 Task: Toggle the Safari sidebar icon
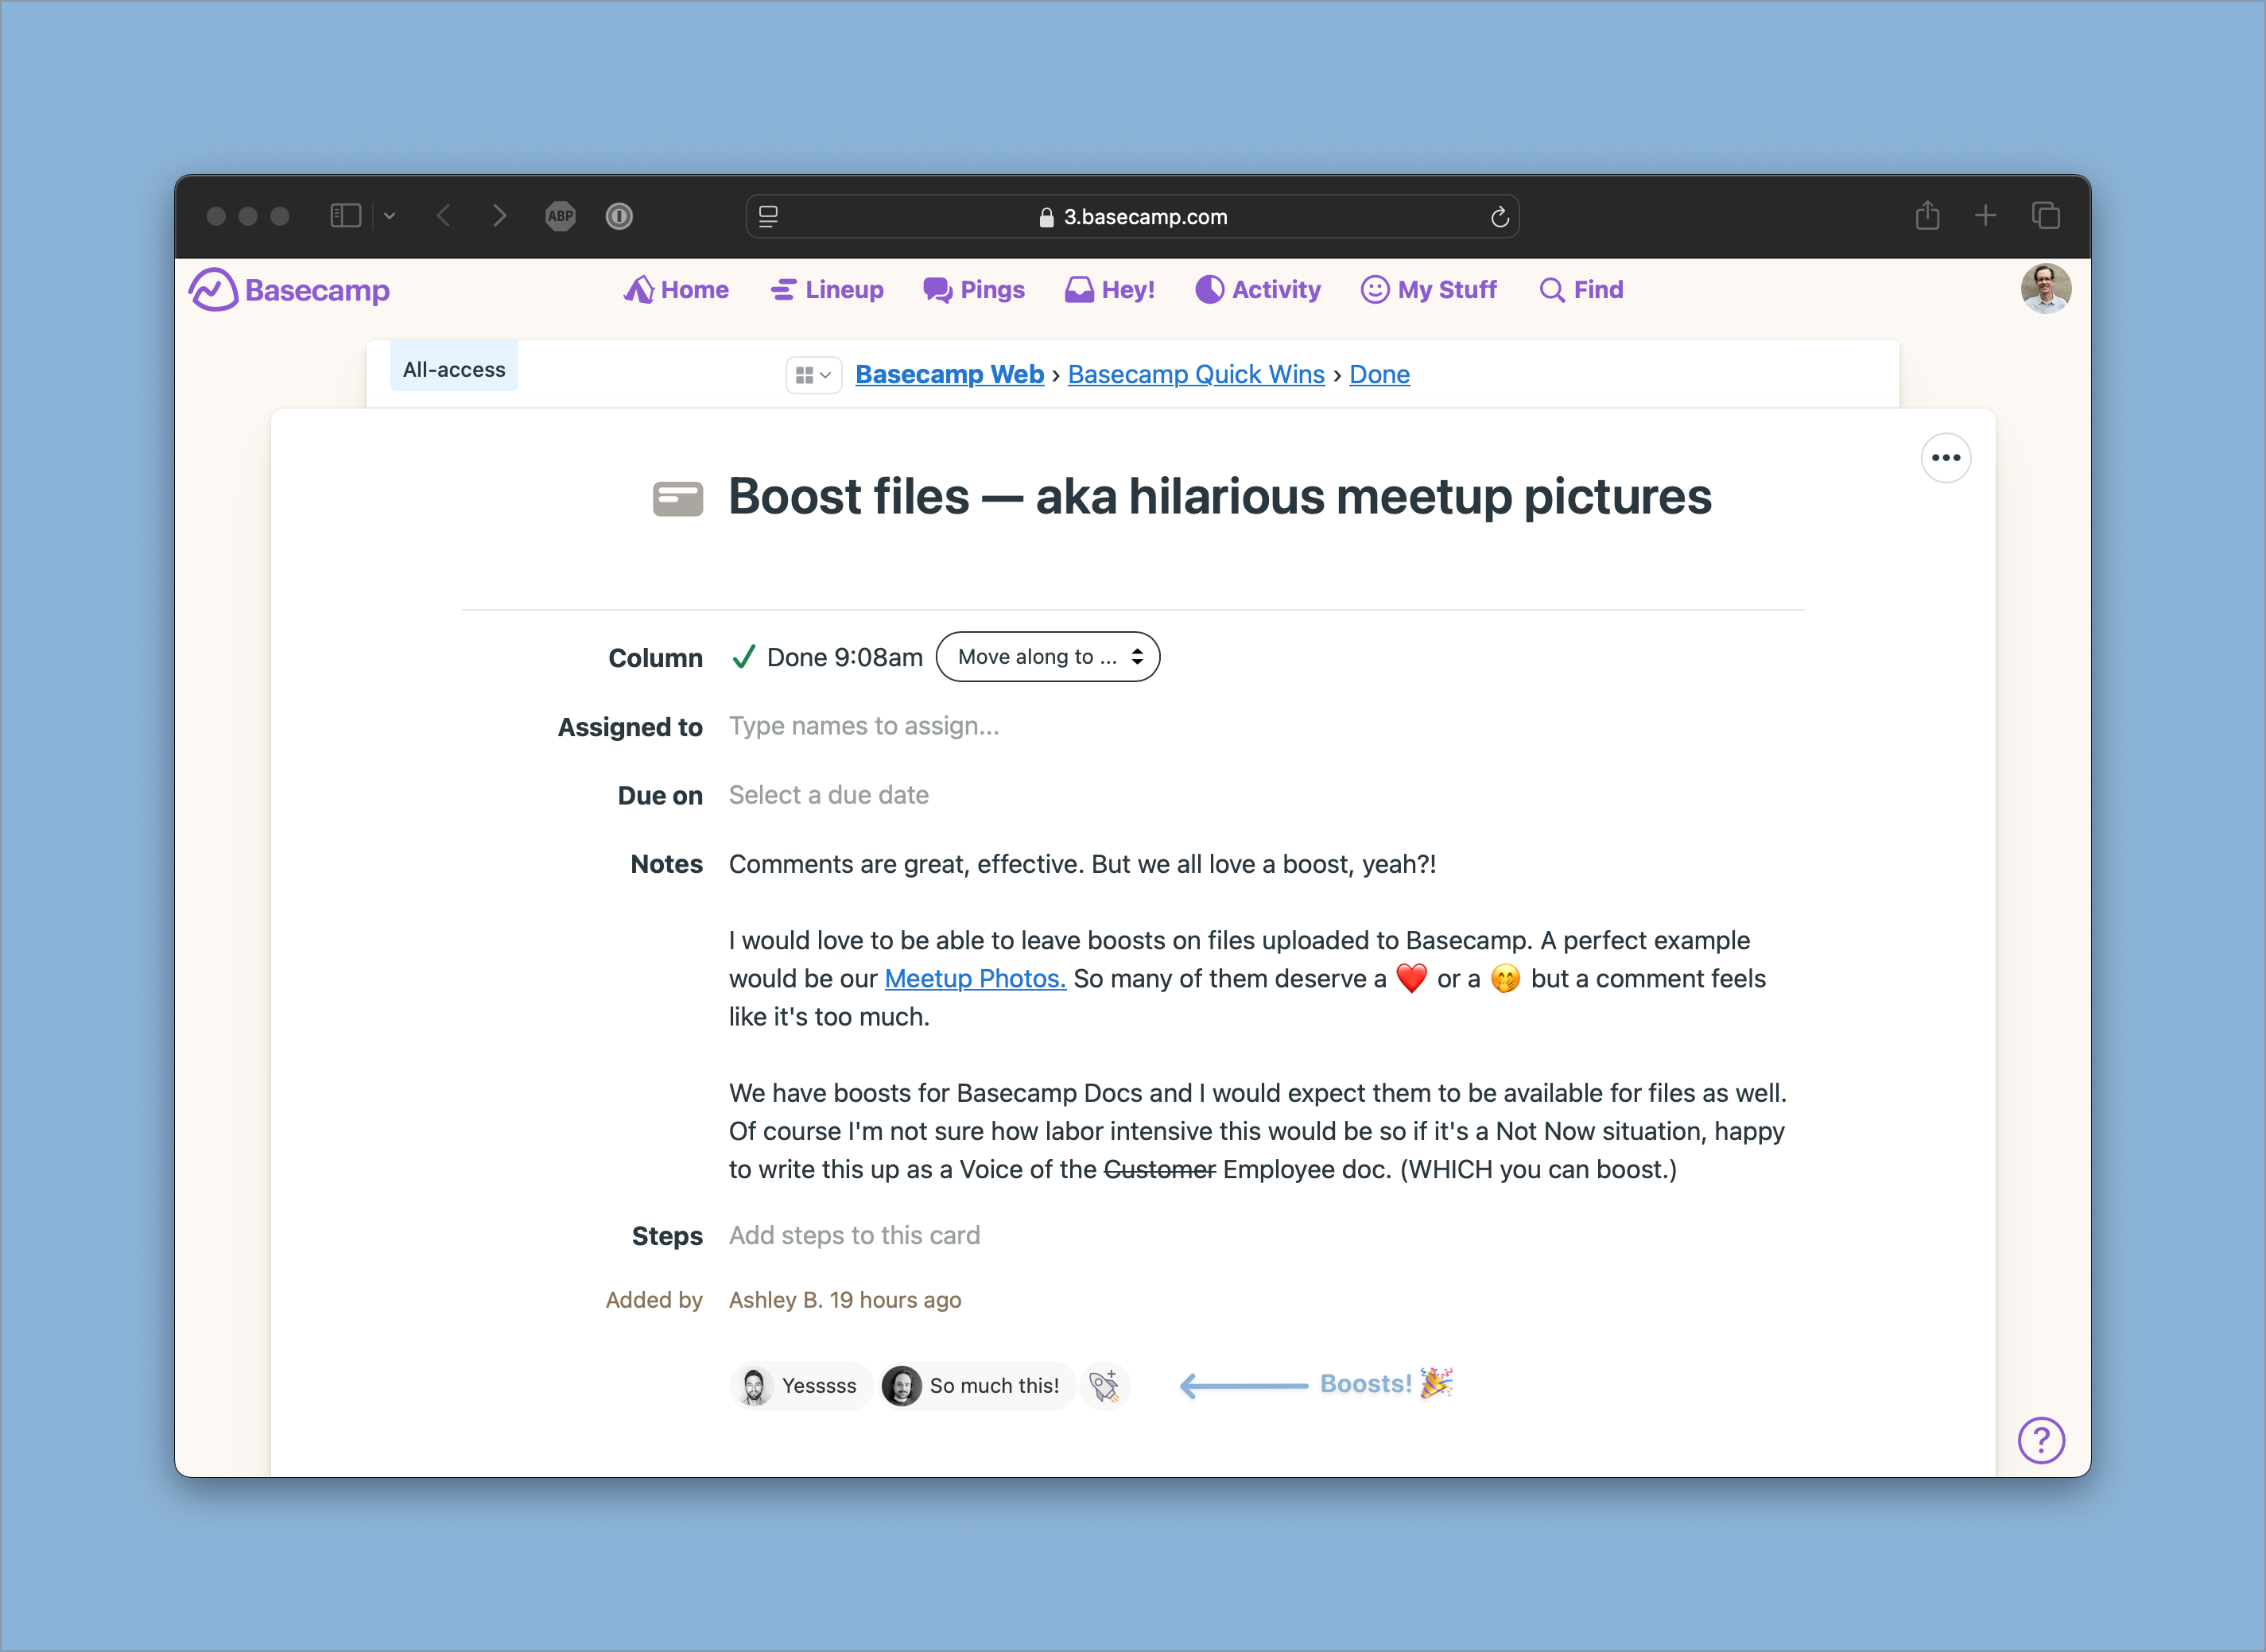tap(346, 216)
